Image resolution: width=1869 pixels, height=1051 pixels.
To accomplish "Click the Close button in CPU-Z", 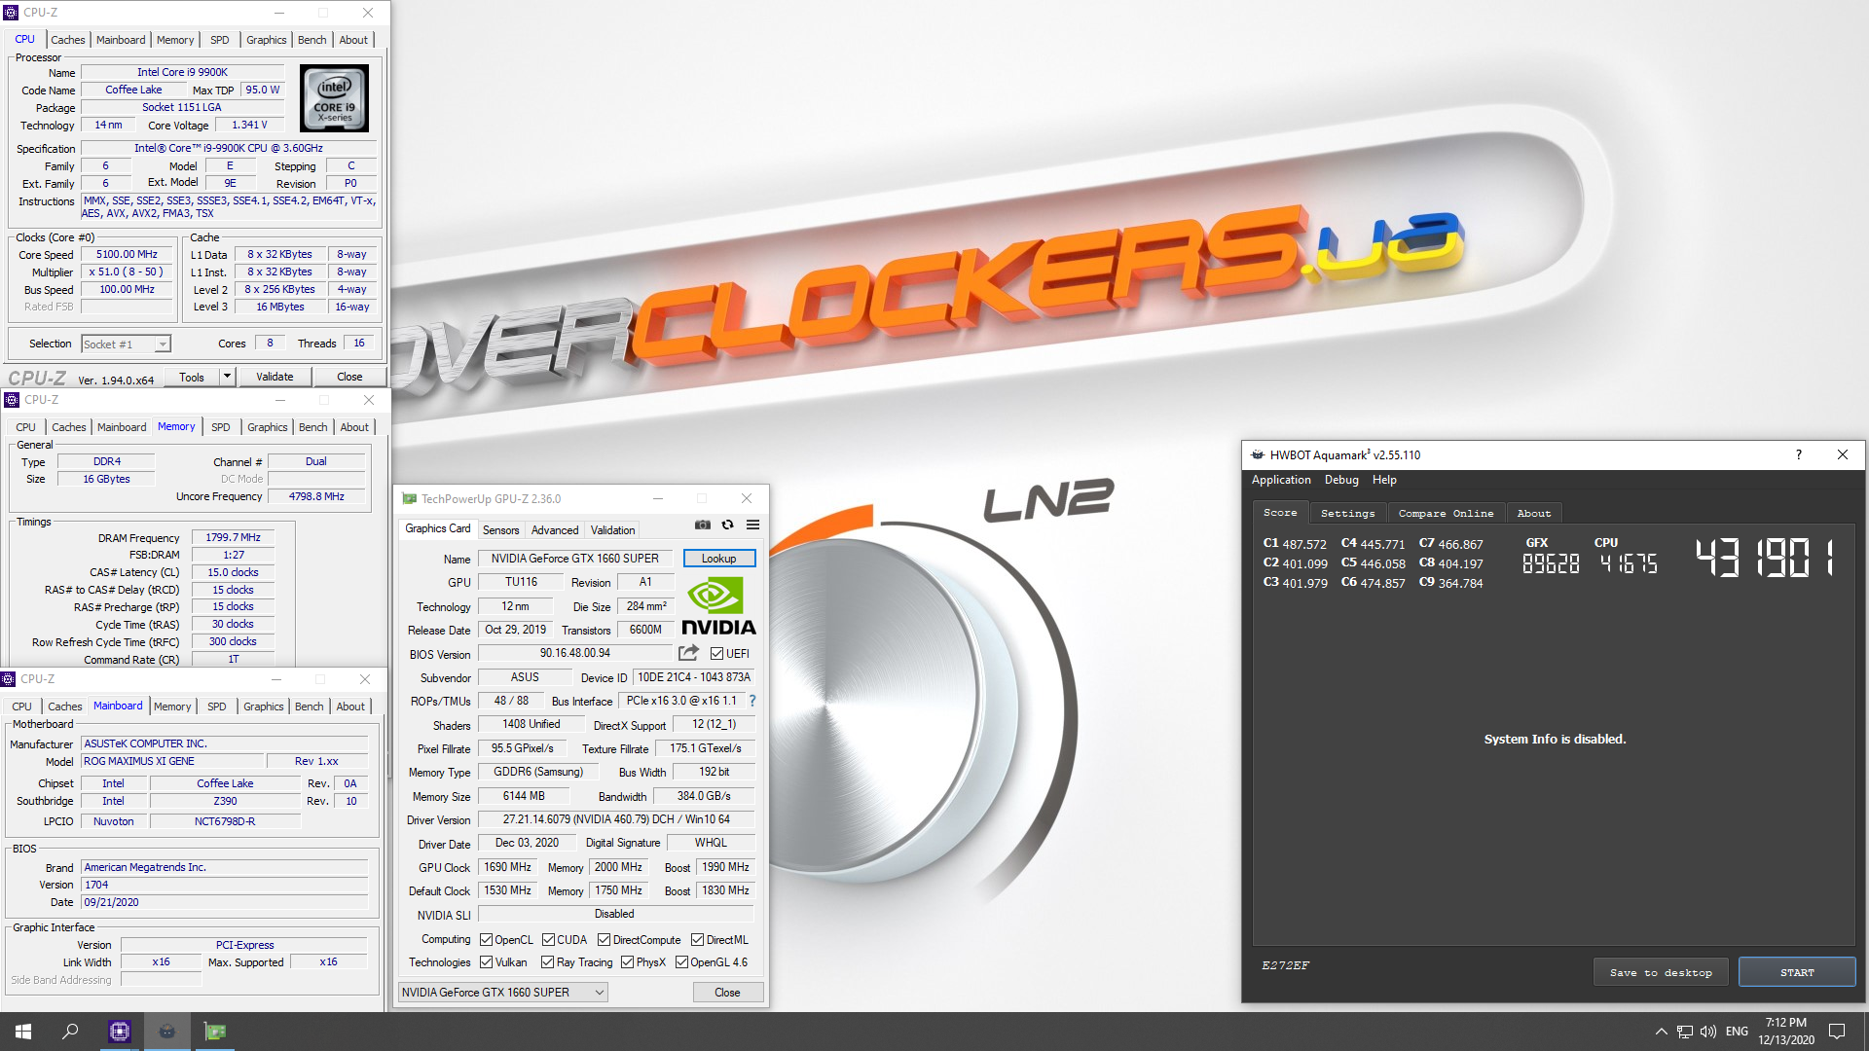I will point(349,377).
